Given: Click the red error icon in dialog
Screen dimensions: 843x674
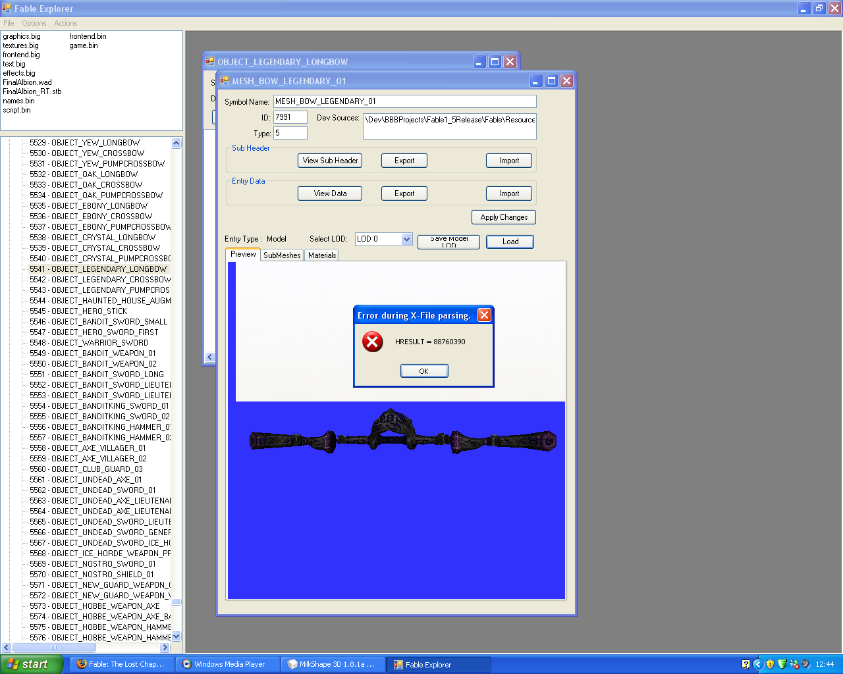Looking at the screenshot, I should 372,342.
